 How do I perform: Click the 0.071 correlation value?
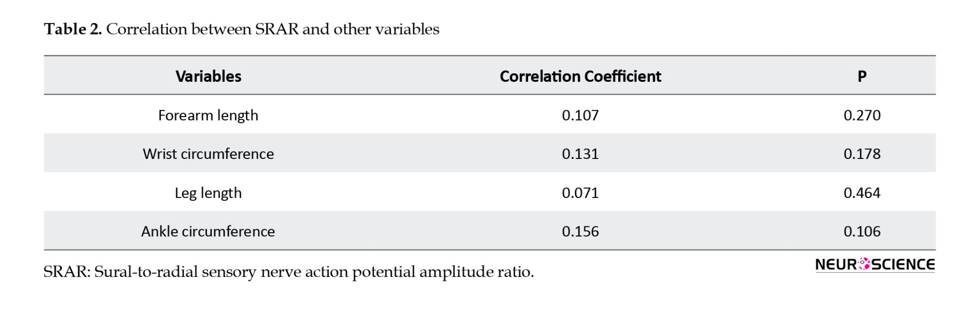click(580, 193)
